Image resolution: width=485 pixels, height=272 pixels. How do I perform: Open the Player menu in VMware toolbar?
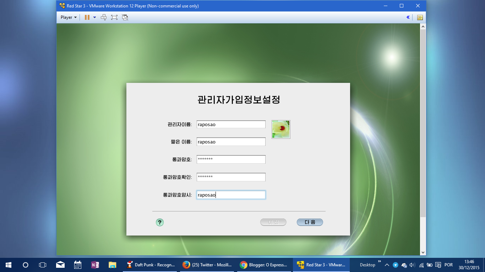coord(69,17)
